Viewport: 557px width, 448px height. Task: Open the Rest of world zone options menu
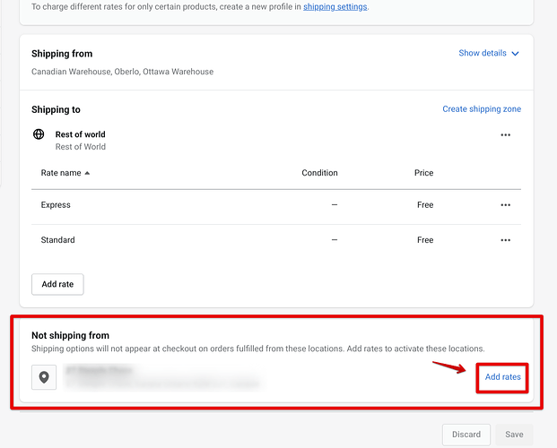506,135
